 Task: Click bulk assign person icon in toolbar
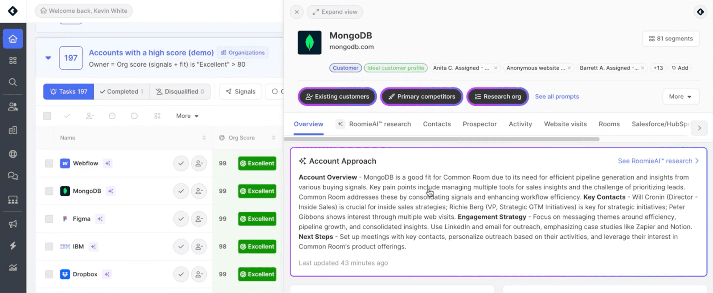coord(90,116)
